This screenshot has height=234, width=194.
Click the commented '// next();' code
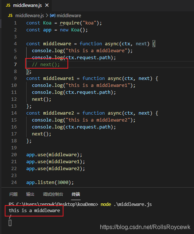tap(46, 65)
